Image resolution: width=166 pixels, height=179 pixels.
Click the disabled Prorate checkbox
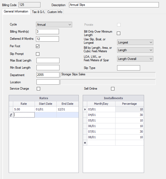pos(119,25)
